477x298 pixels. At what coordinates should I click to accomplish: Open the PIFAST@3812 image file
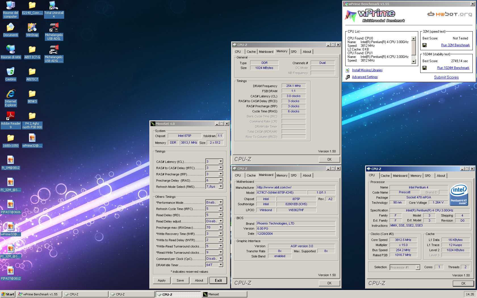[x=11, y=273]
